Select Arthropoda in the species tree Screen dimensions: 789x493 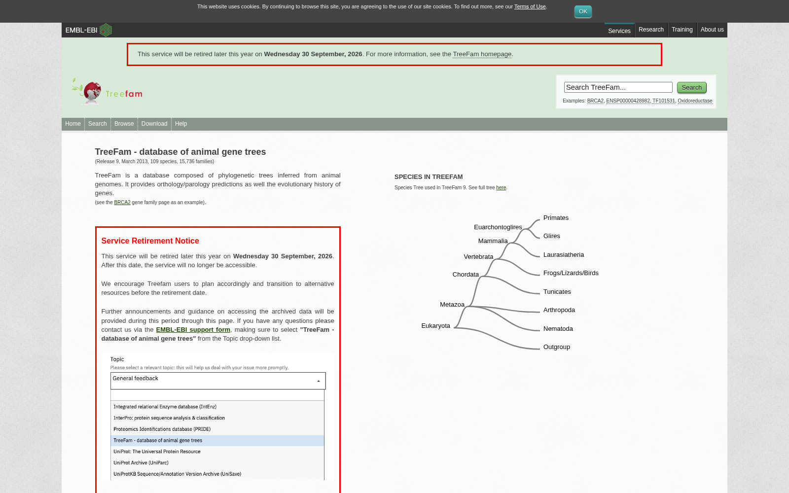click(x=559, y=310)
